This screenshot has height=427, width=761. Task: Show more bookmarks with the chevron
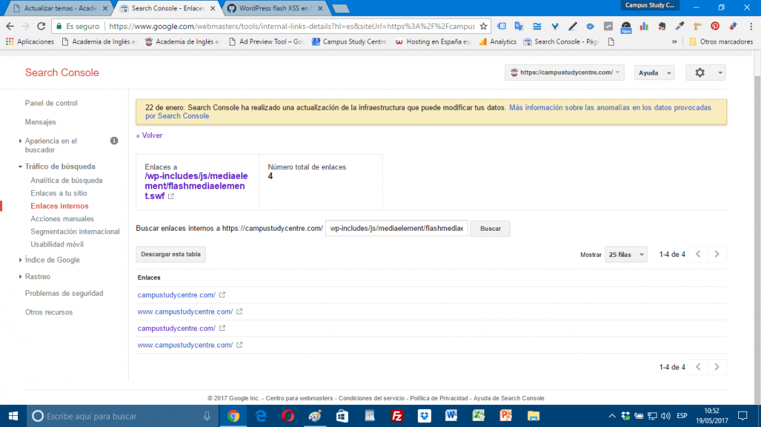(674, 41)
